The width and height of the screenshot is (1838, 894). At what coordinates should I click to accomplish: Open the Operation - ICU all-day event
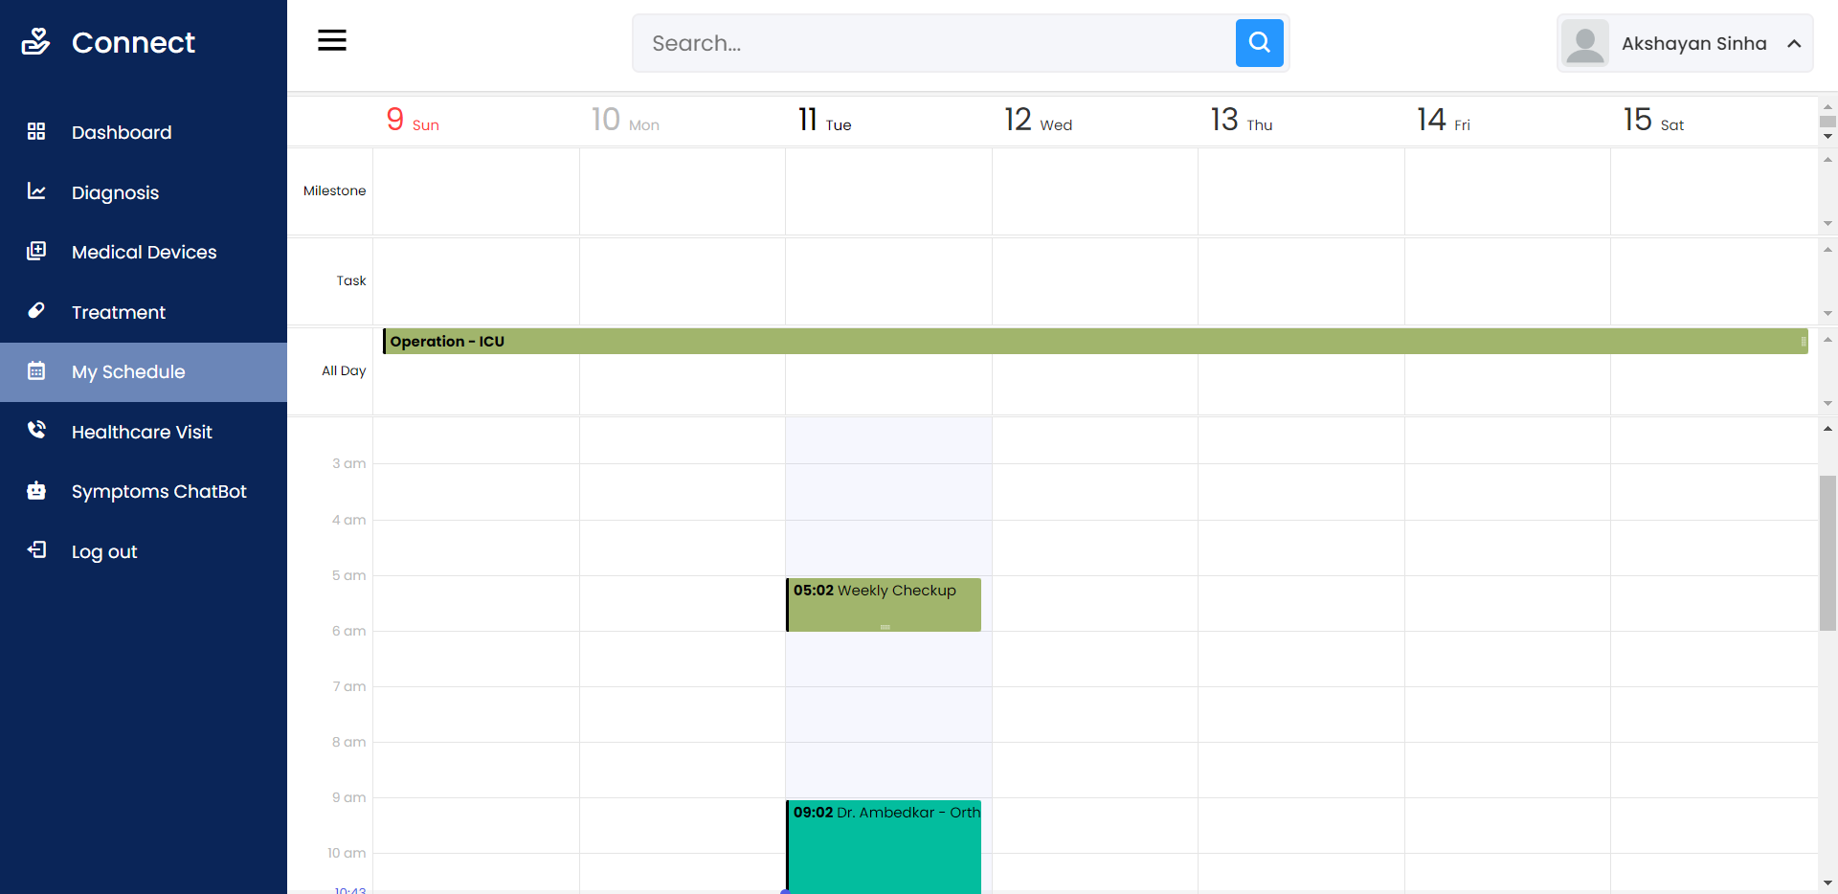click(1094, 342)
